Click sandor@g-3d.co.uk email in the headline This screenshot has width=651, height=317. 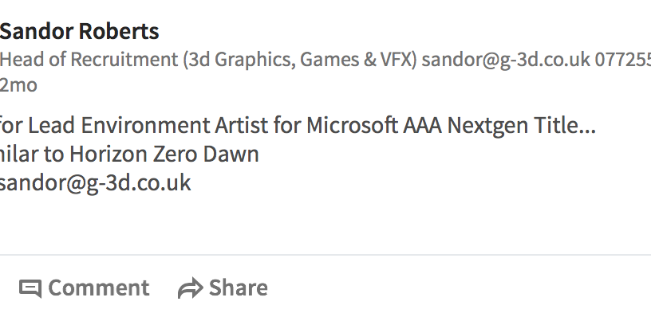pyautogui.click(x=506, y=60)
